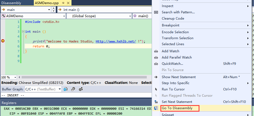Pin the ASMDemo.cpp tab

pyautogui.click(x=63, y=3)
